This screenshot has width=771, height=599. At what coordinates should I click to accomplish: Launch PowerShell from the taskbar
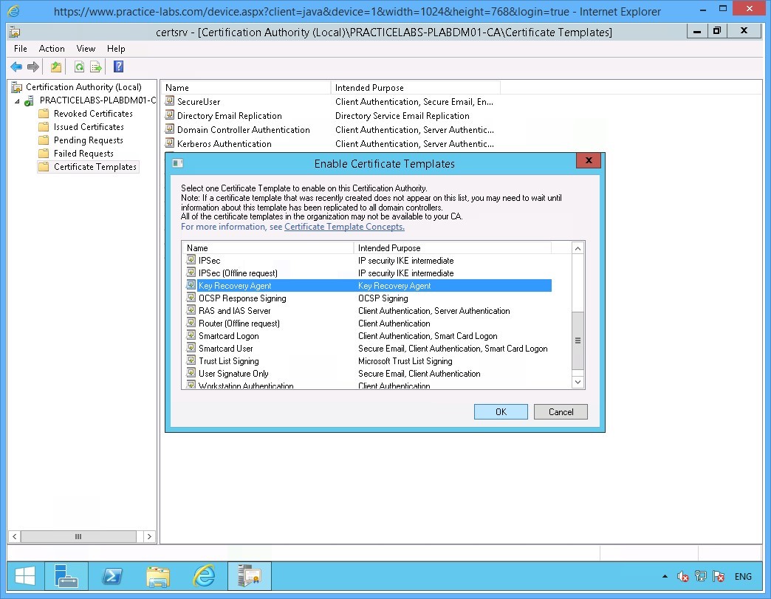coord(112,576)
